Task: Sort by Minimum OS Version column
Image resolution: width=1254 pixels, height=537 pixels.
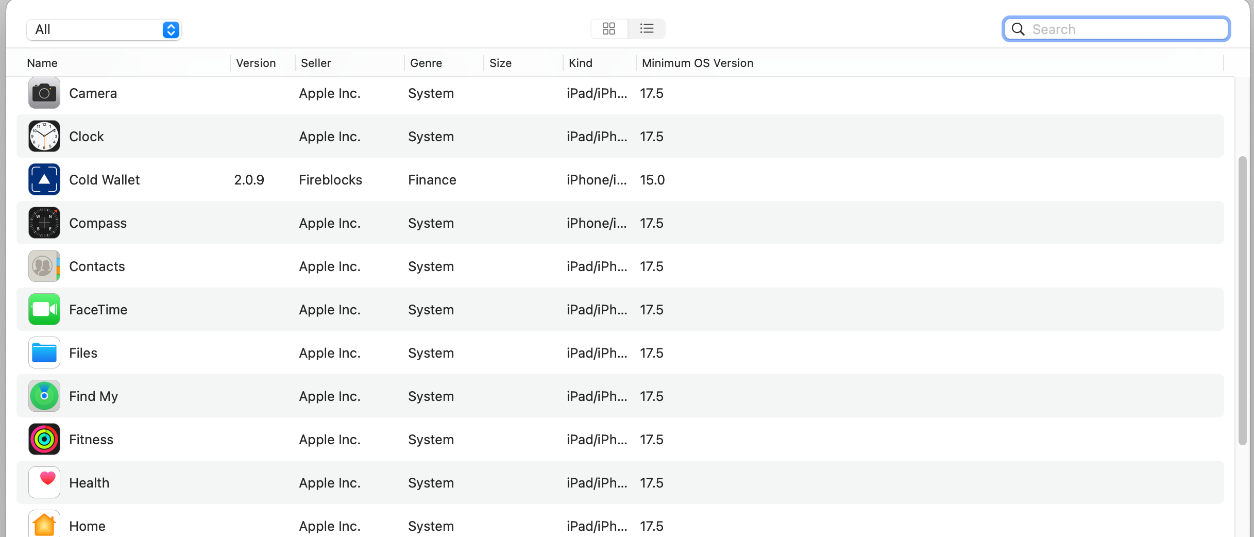Action: (698, 63)
